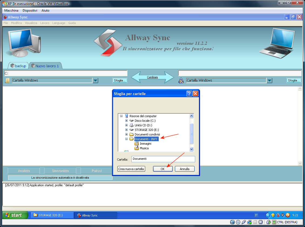
Task: Show hidden tray icons with the arrow
Action: pyautogui.click(x=268, y=215)
